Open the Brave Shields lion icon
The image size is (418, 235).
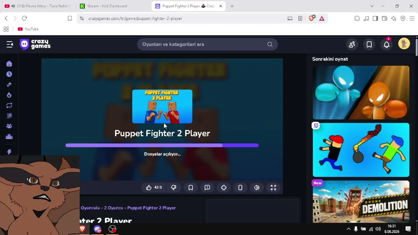pyautogui.click(x=311, y=19)
